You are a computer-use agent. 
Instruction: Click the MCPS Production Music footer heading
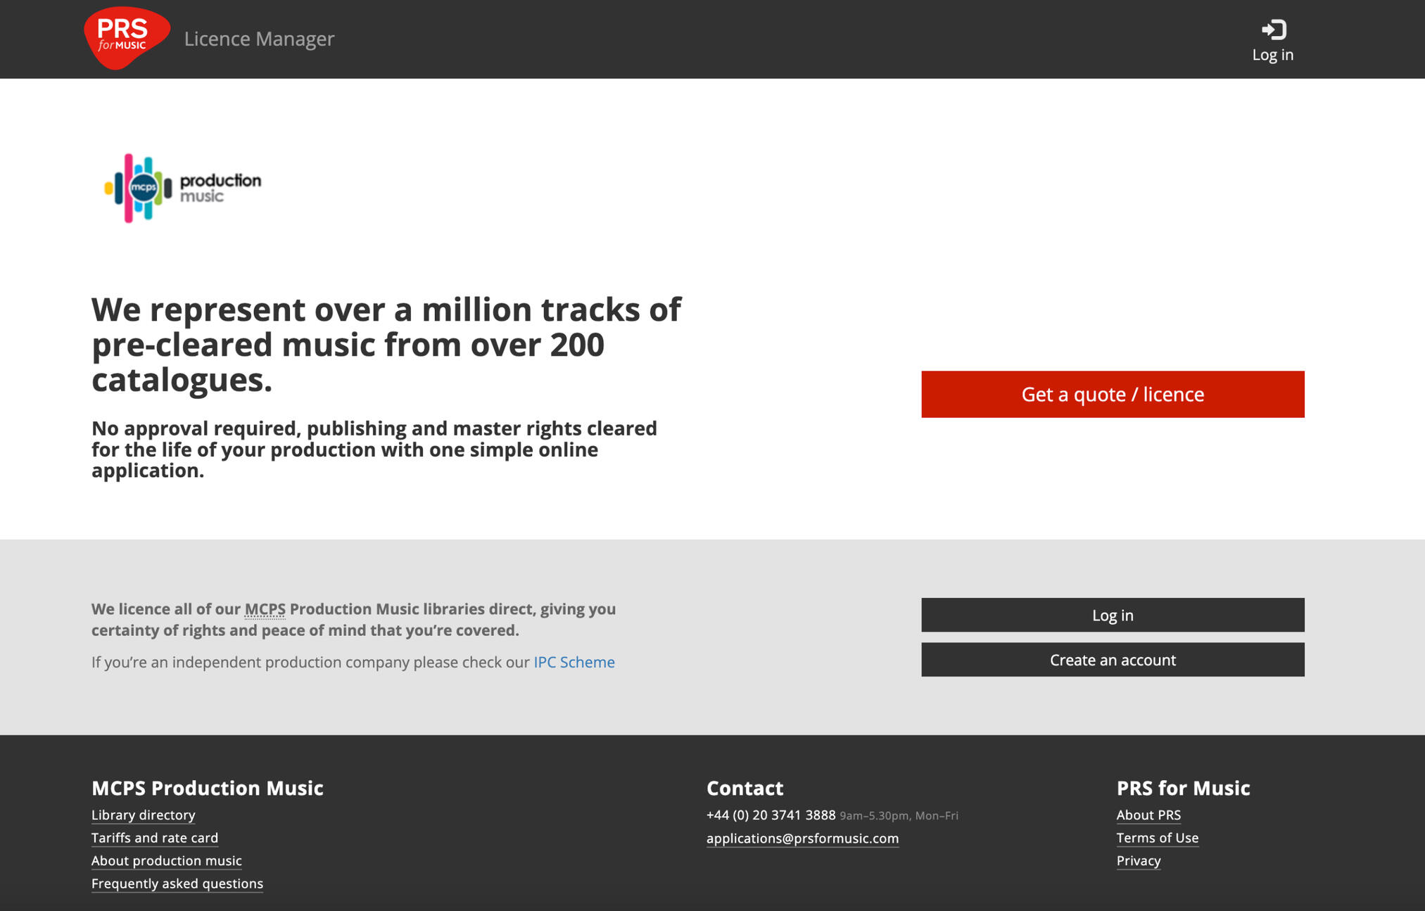pyautogui.click(x=207, y=788)
